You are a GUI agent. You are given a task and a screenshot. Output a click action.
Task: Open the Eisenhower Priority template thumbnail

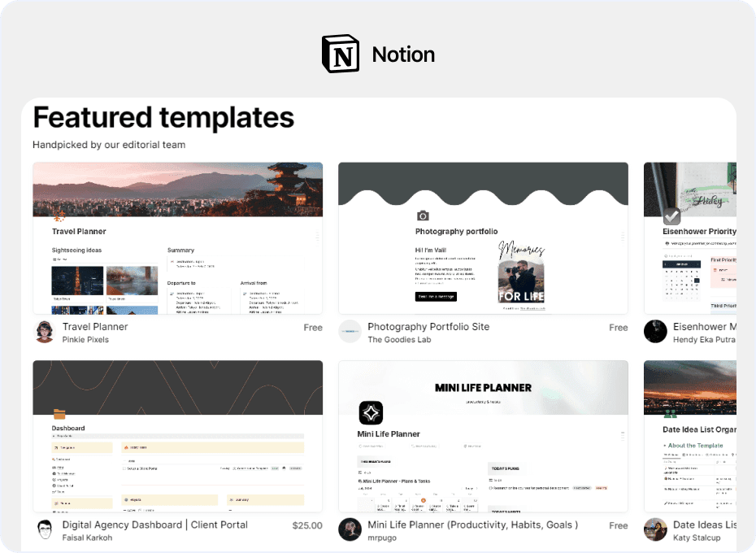tap(690, 238)
